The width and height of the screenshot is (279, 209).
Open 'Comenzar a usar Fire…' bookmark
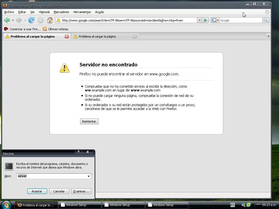(22, 29)
